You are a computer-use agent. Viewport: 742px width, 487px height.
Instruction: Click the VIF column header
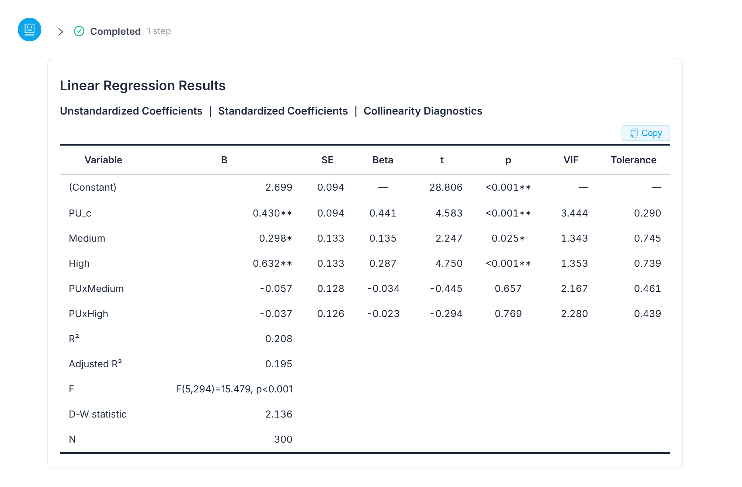point(571,160)
